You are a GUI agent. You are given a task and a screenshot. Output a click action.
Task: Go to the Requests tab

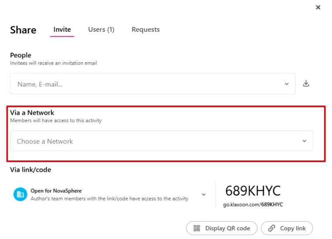146,30
